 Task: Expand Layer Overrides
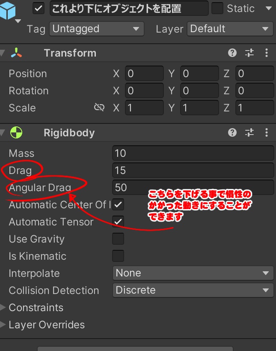tap(4, 324)
